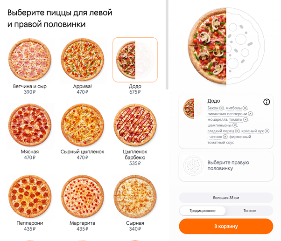Remove митболы using its x icon
Viewport: 281px width, 241px height.
245,108
